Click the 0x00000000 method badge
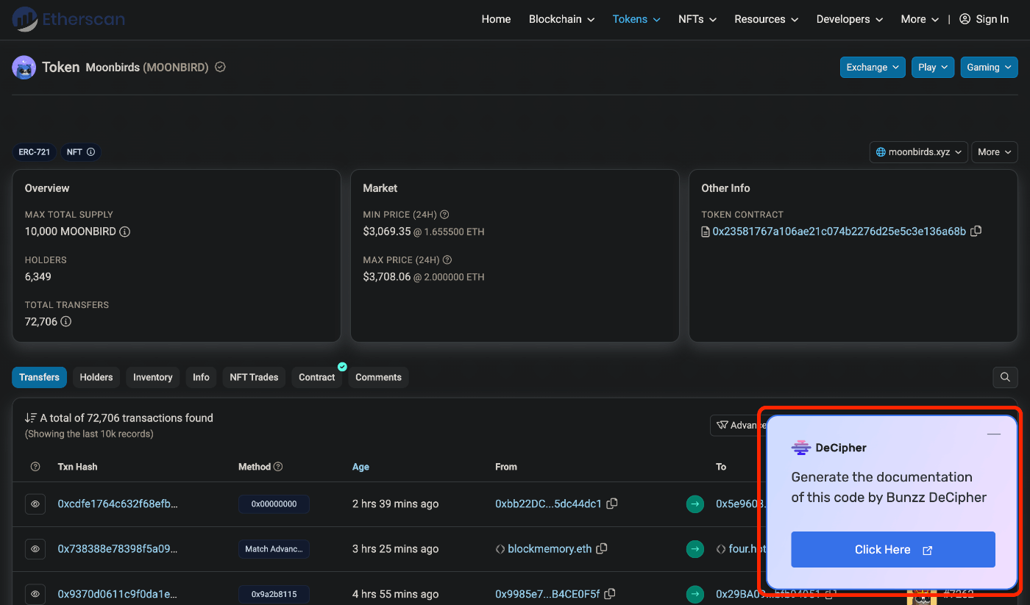Image resolution: width=1030 pixels, height=605 pixels. click(274, 504)
